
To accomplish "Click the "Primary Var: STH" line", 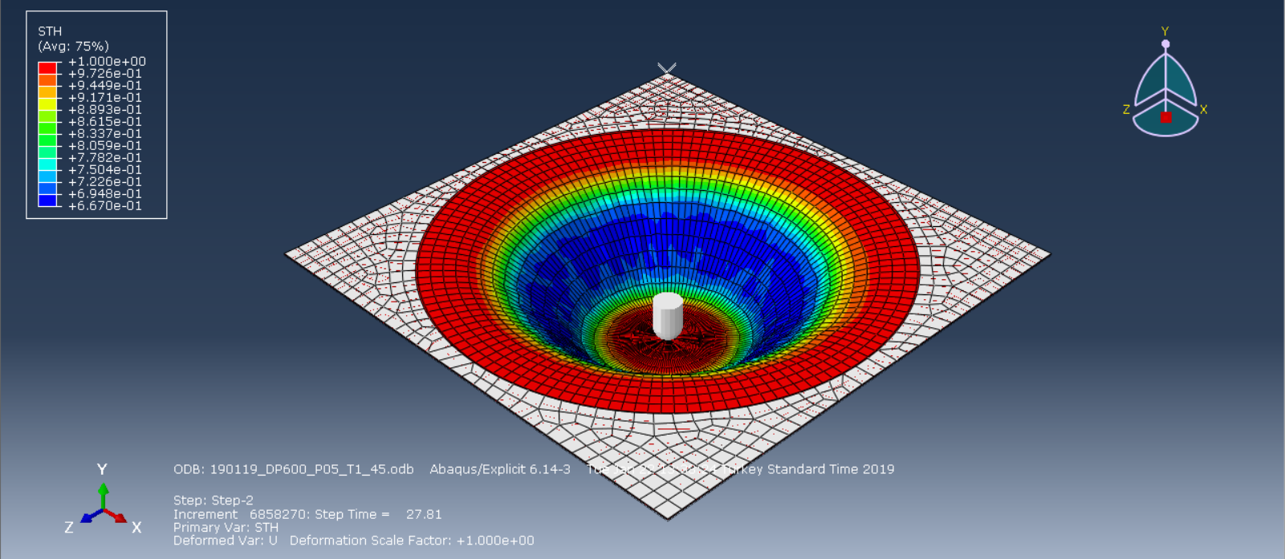I will 226,528.
